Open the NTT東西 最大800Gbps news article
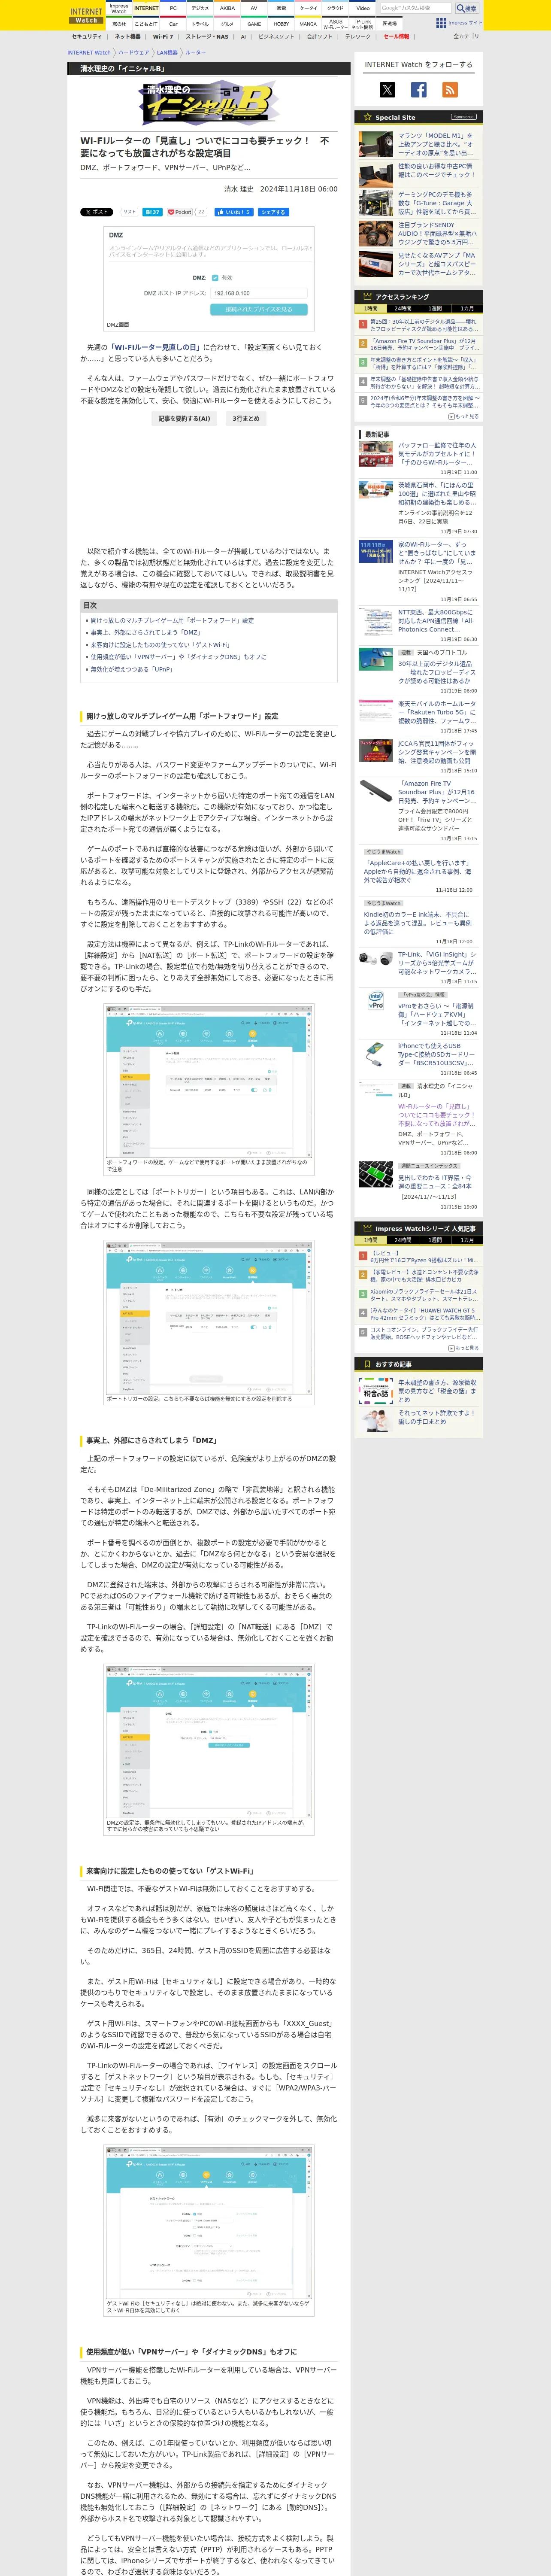 point(436,620)
